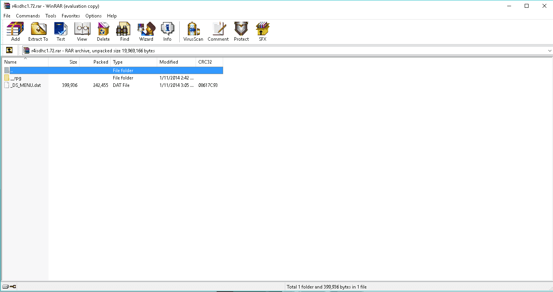553x292 pixels.
Task: Open the Commands menu
Action: [28, 16]
